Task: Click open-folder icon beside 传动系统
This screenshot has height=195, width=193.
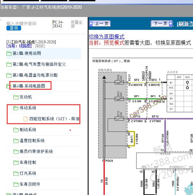Action: pyautogui.click(x=16, y=108)
